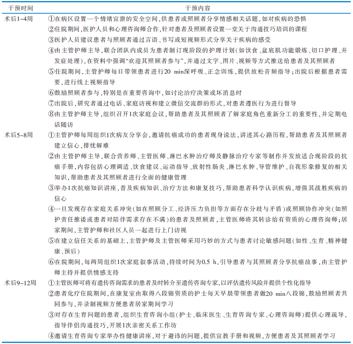Image resolution: width=353 pixels, height=344 pixels.
Task: Select the 术后1~4周 row label
Action: (19, 19)
